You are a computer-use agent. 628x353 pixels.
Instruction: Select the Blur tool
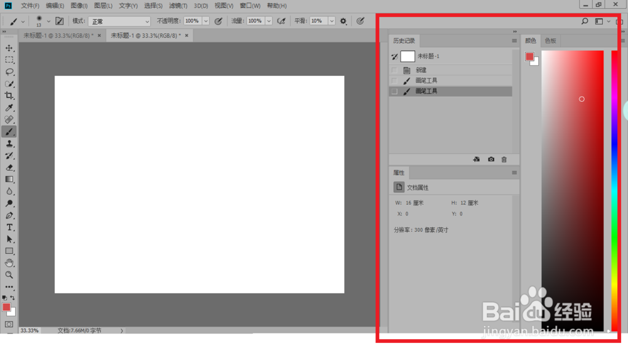(x=9, y=192)
